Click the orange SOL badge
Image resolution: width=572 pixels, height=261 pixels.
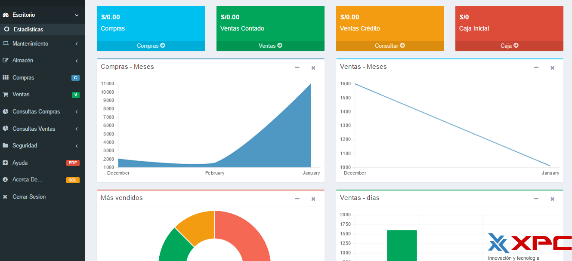(x=73, y=180)
